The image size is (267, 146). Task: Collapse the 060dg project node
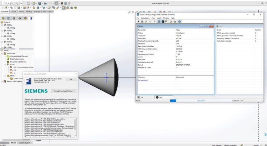point(2,36)
